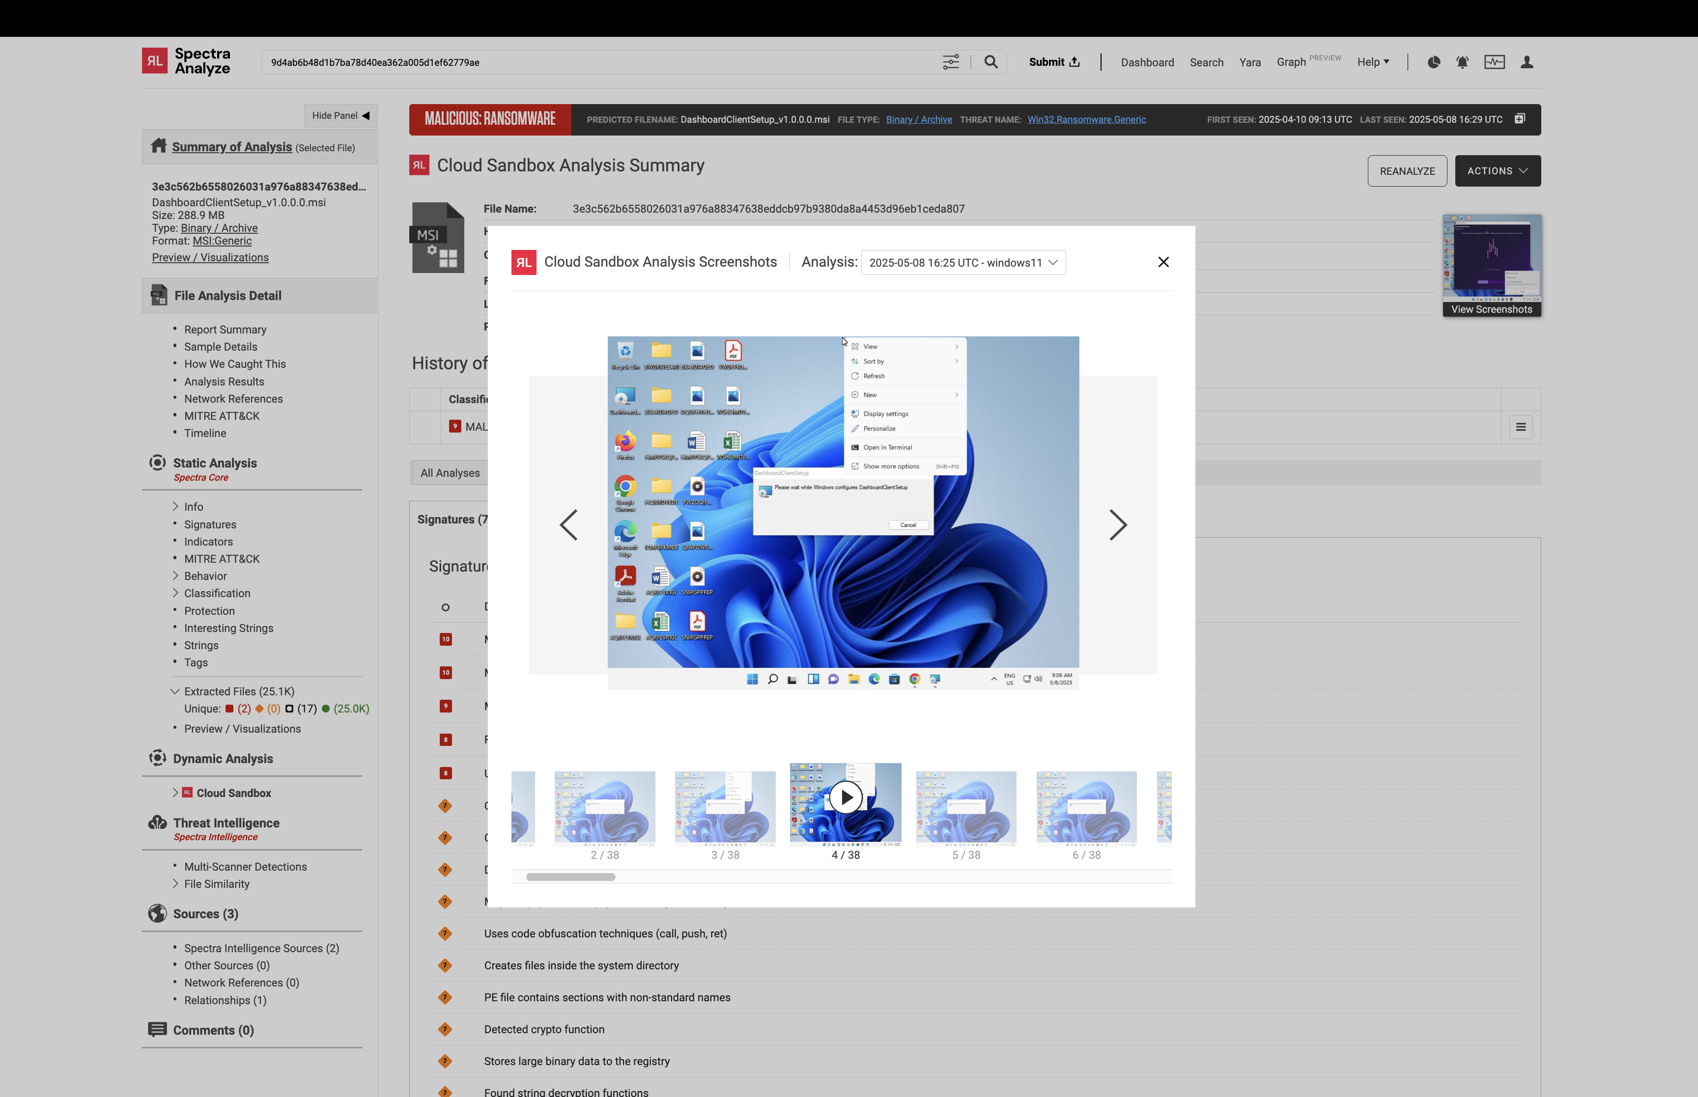
Task: Open the notifications bell icon
Action: (1462, 62)
